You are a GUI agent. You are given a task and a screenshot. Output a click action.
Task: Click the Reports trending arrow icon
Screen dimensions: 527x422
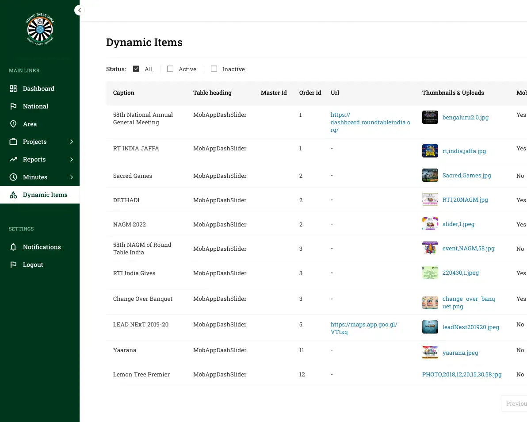click(x=13, y=159)
